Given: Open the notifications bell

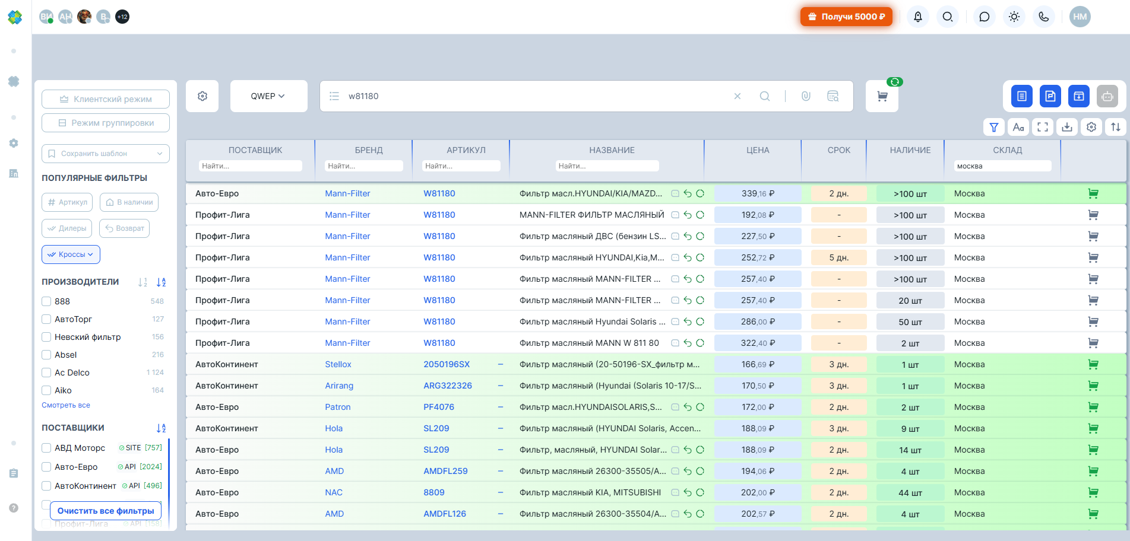Looking at the screenshot, I should [x=918, y=17].
